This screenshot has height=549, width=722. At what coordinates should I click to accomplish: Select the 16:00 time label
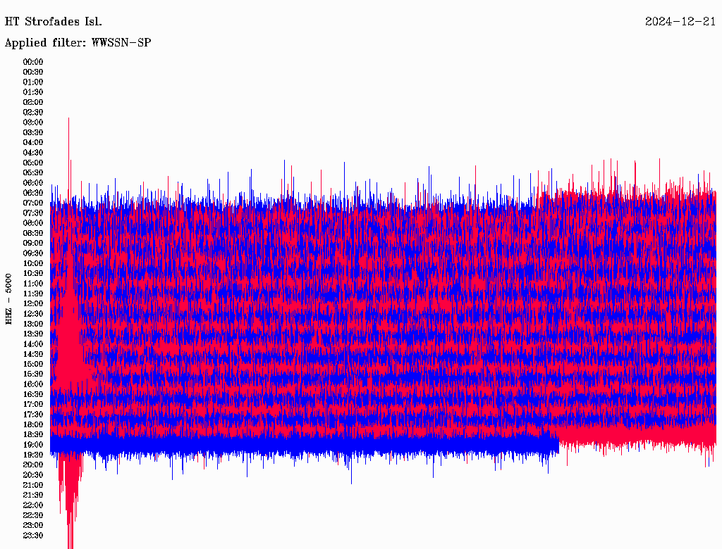click(33, 384)
